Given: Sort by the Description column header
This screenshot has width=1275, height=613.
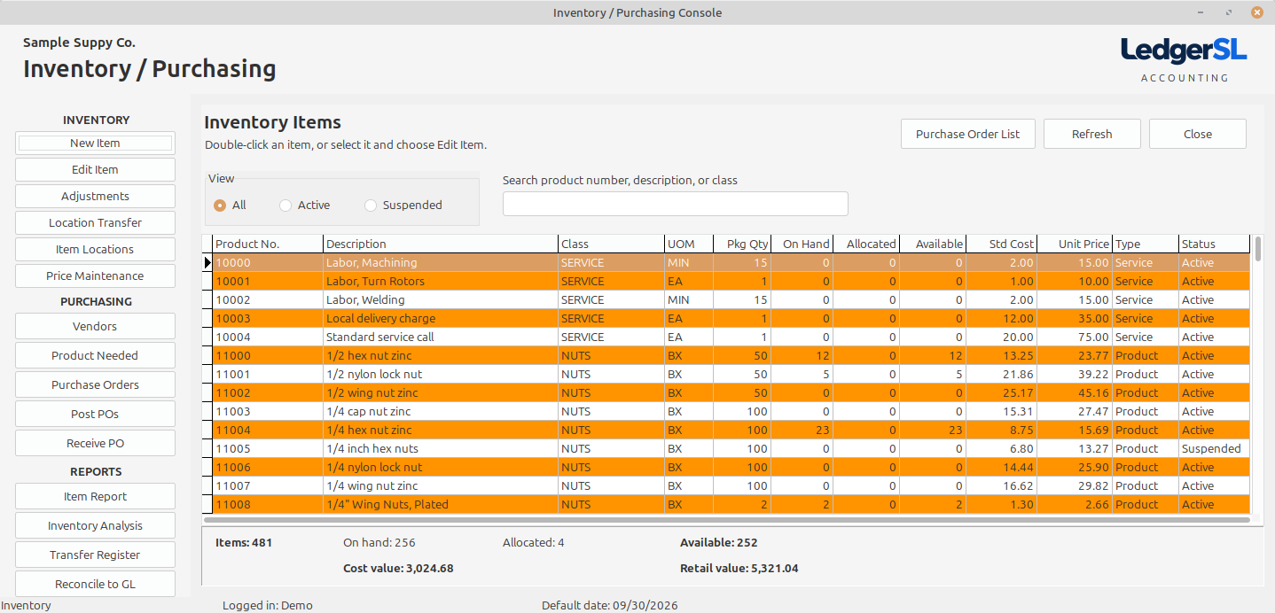Looking at the screenshot, I should tap(441, 244).
